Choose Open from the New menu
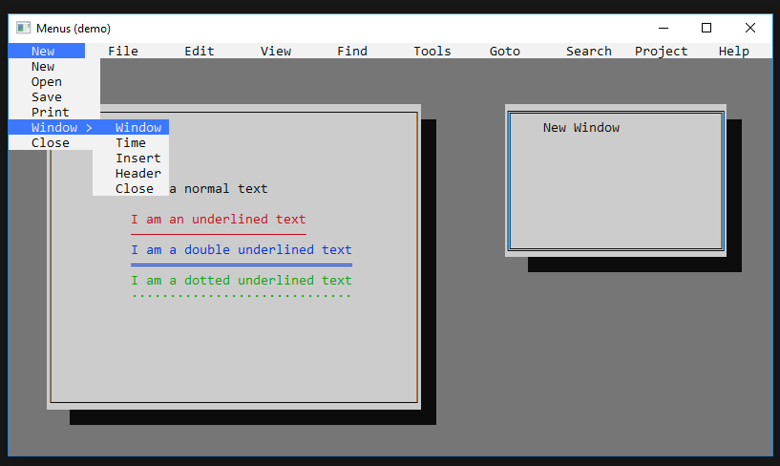The width and height of the screenshot is (780, 466). click(x=54, y=81)
